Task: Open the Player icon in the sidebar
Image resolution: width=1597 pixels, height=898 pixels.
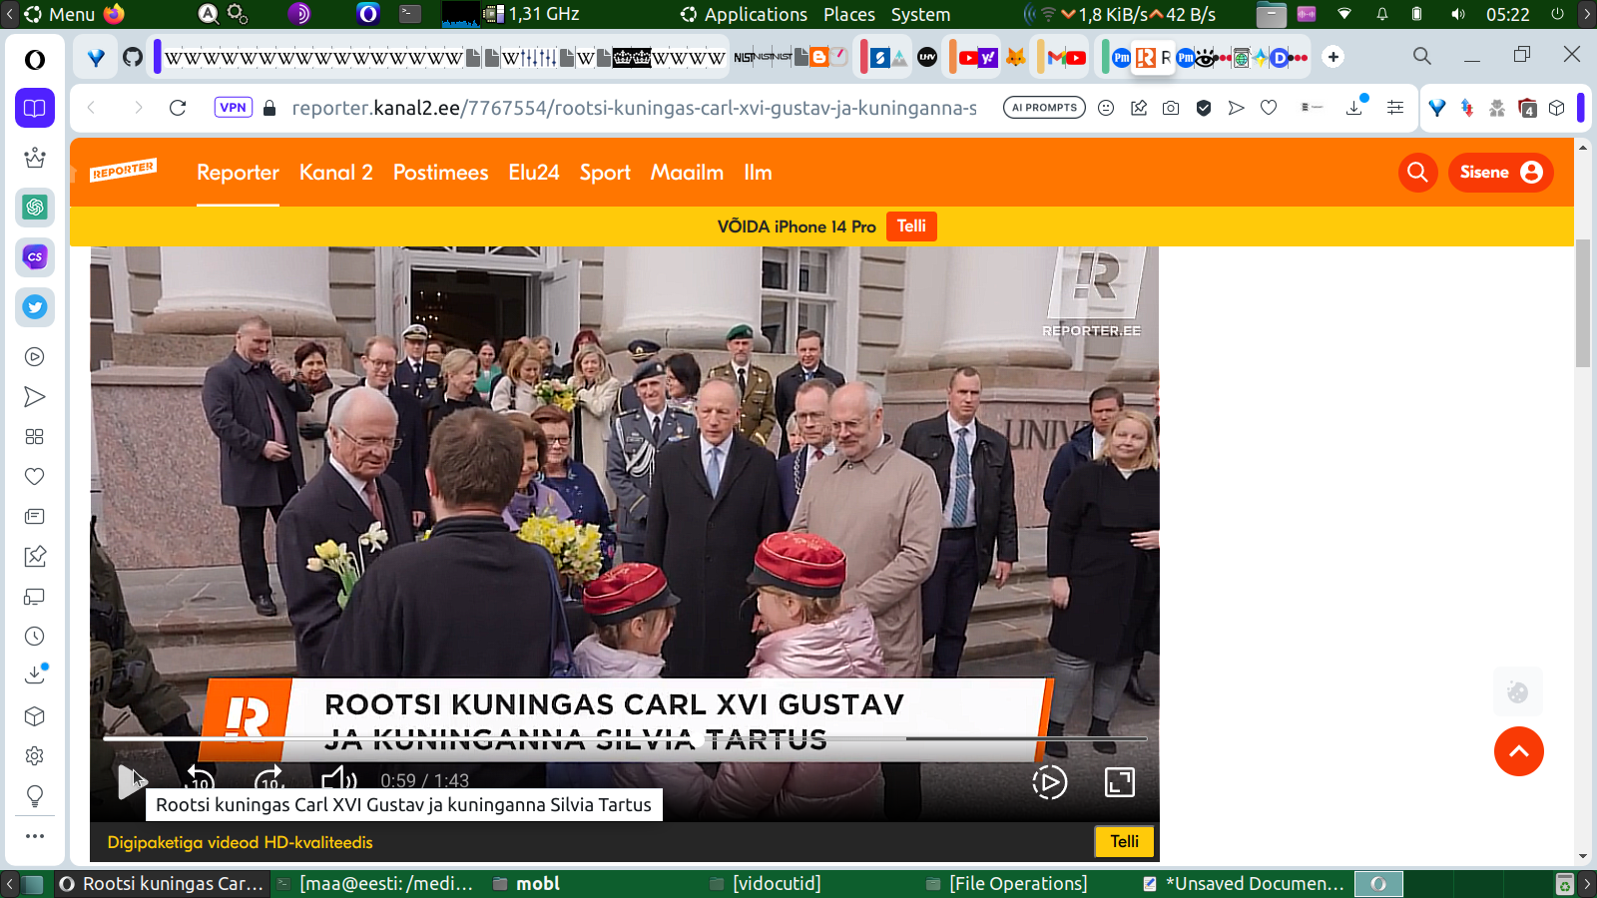Action: (35, 357)
